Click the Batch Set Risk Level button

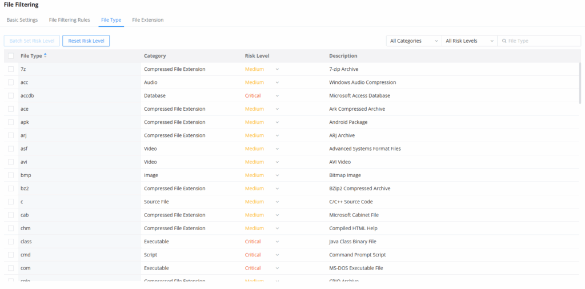32,41
